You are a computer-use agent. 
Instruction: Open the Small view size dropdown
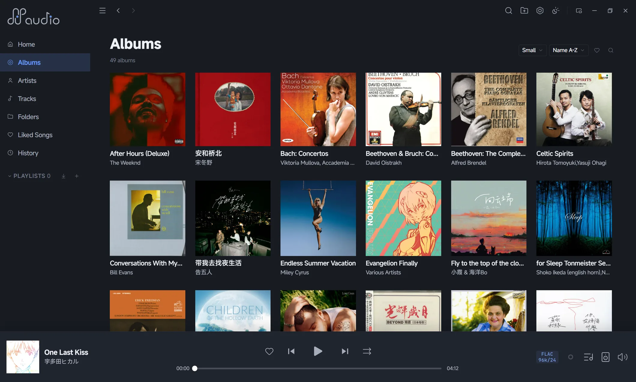tap(532, 50)
